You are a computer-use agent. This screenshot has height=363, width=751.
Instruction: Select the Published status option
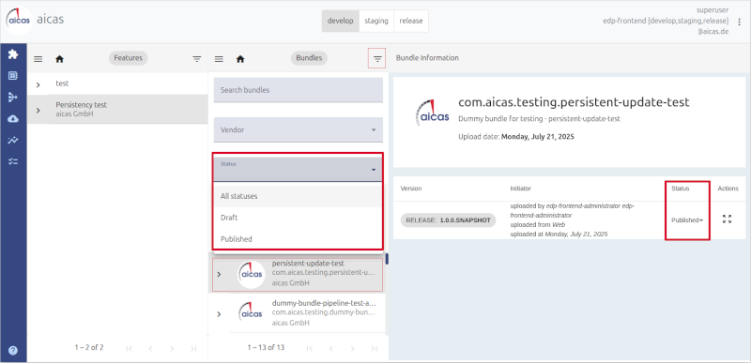(298, 238)
